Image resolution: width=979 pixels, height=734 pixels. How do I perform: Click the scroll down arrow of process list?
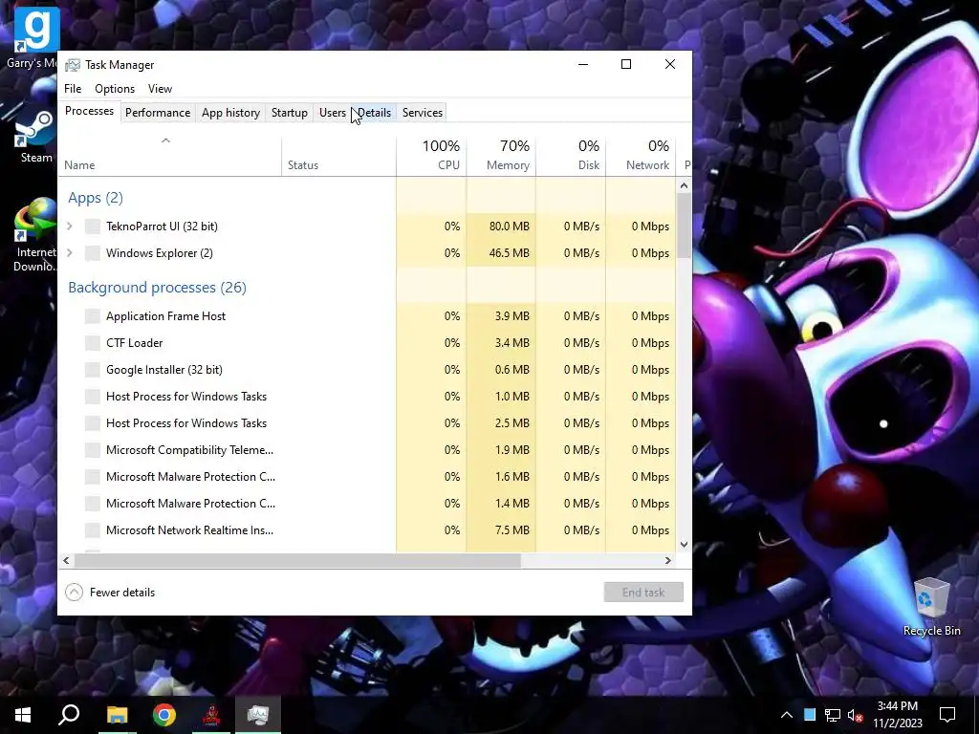click(x=684, y=544)
